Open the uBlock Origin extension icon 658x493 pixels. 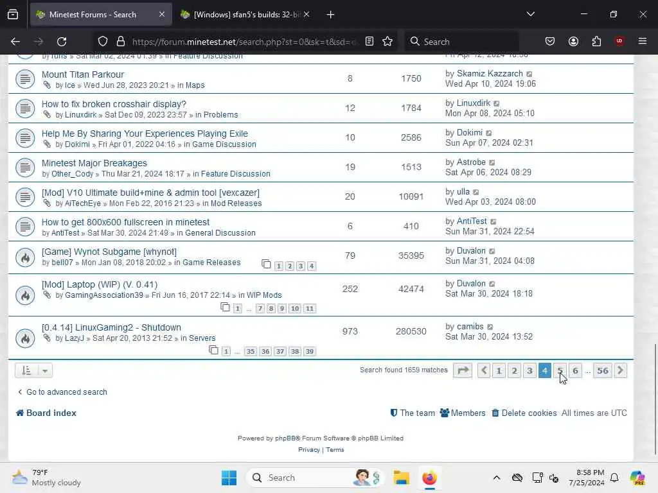pyautogui.click(x=619, y=42)
